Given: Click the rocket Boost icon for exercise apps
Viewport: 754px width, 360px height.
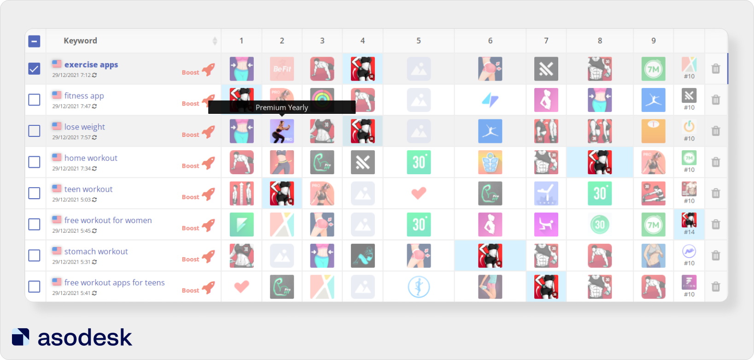Looking at the screenshot, I should 208,70.
